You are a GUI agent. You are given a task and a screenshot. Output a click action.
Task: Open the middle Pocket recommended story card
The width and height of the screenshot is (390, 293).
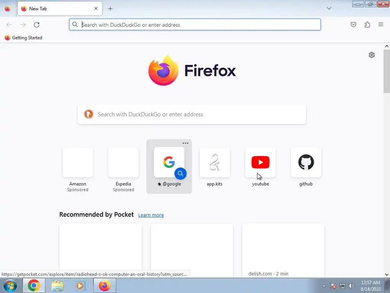click(192, 250)
